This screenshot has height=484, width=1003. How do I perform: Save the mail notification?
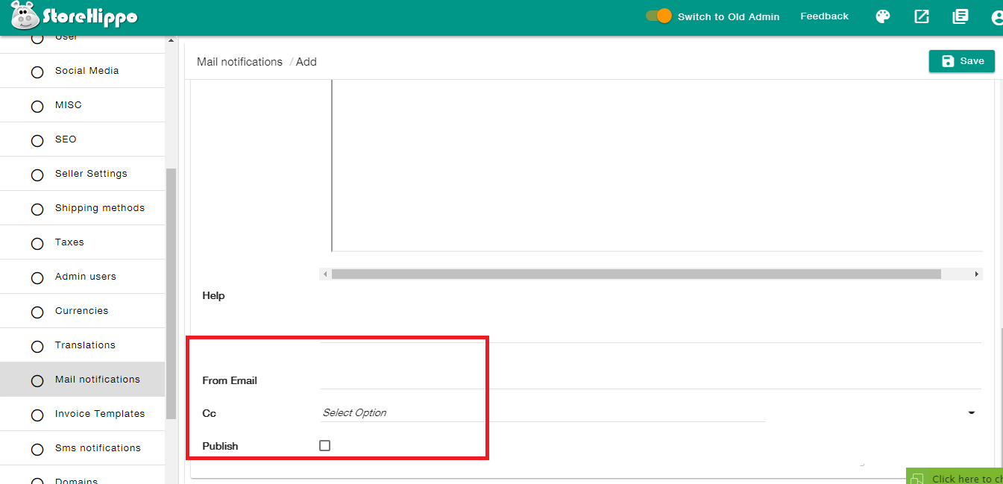point(962,61)
